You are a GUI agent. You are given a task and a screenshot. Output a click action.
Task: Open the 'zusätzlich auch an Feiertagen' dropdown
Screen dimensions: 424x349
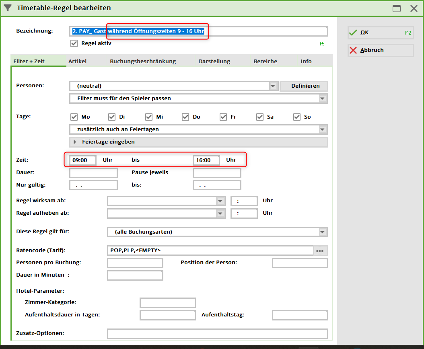(x=322, y=129)
